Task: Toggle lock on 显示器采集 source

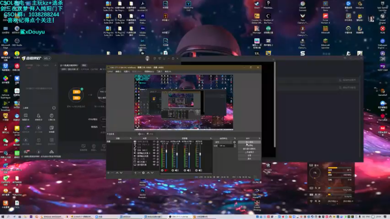Action: pyautogui.click(x=157, y=164)
